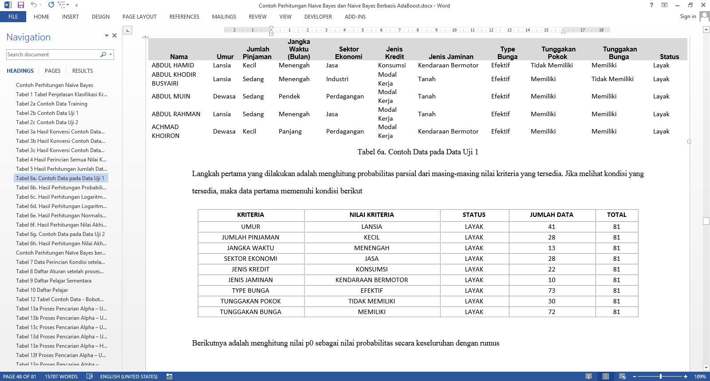Screen dimensions: 710x381
Task: Click the search magnifier in Navigation pane
Action: [103, 55]
